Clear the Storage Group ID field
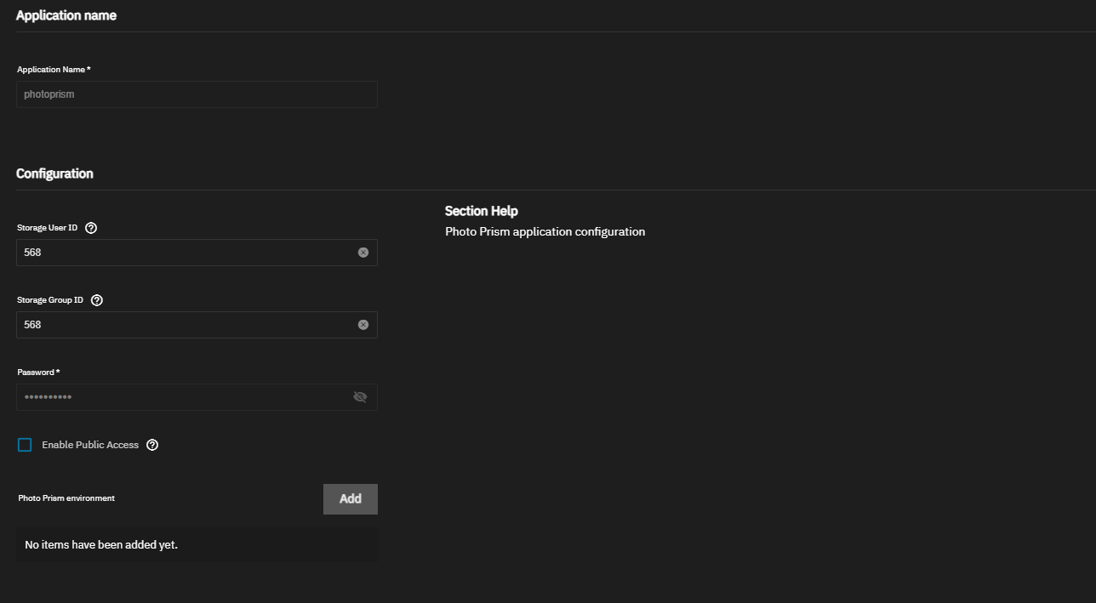Viewport: 1096px width, 603px height. (x=363, y=325)
